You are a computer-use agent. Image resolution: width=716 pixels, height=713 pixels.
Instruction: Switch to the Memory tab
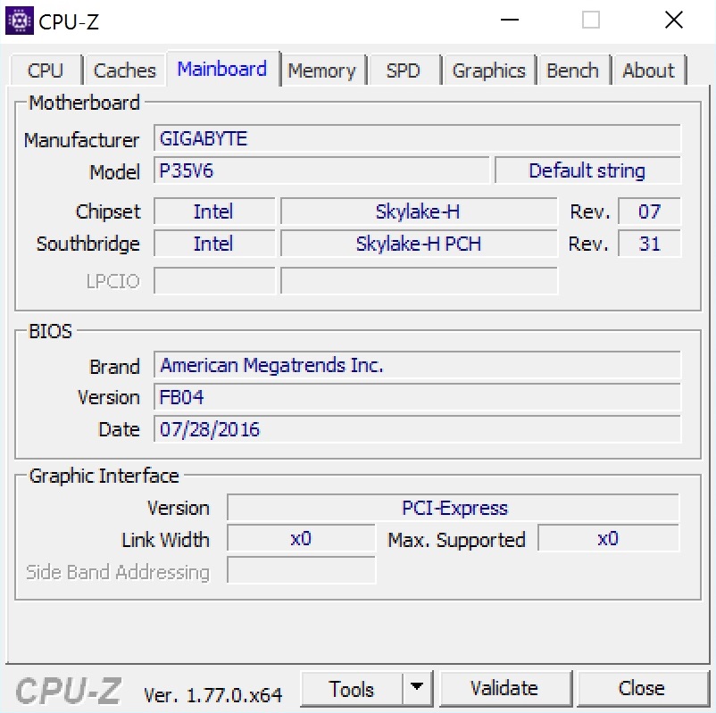pyautogui.click(x=322, y=70)
